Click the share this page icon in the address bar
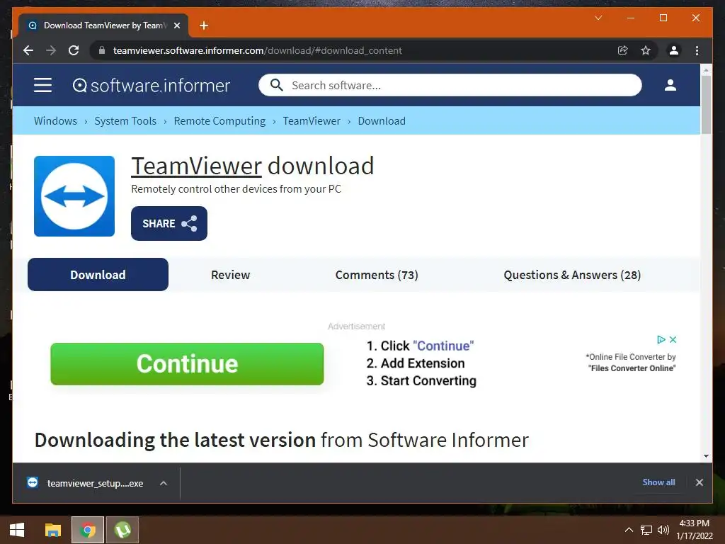The height and width of the screenshot is (544, 725). (623, 50)
